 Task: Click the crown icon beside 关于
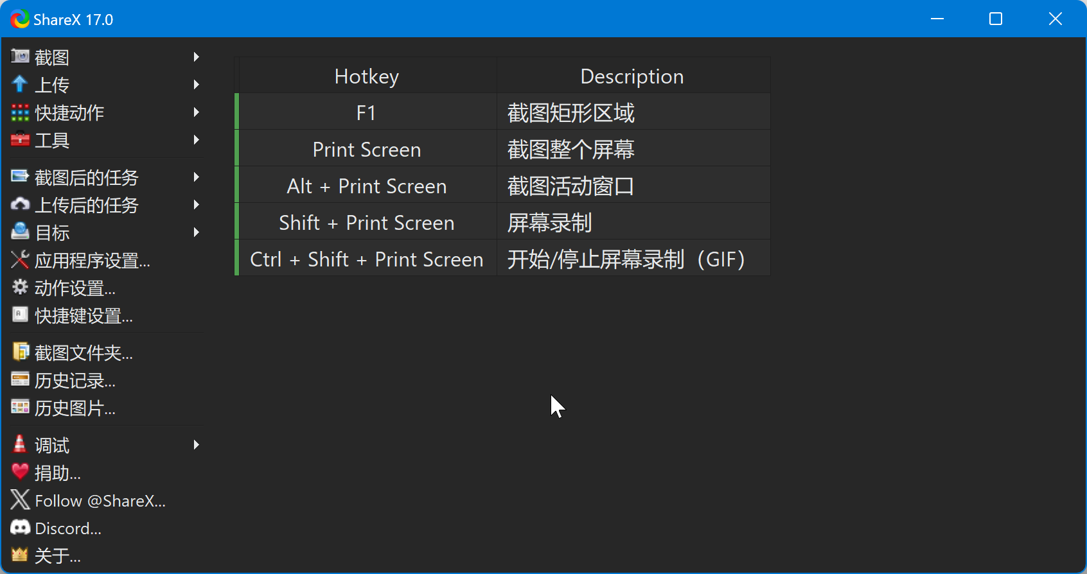[20, 555]
